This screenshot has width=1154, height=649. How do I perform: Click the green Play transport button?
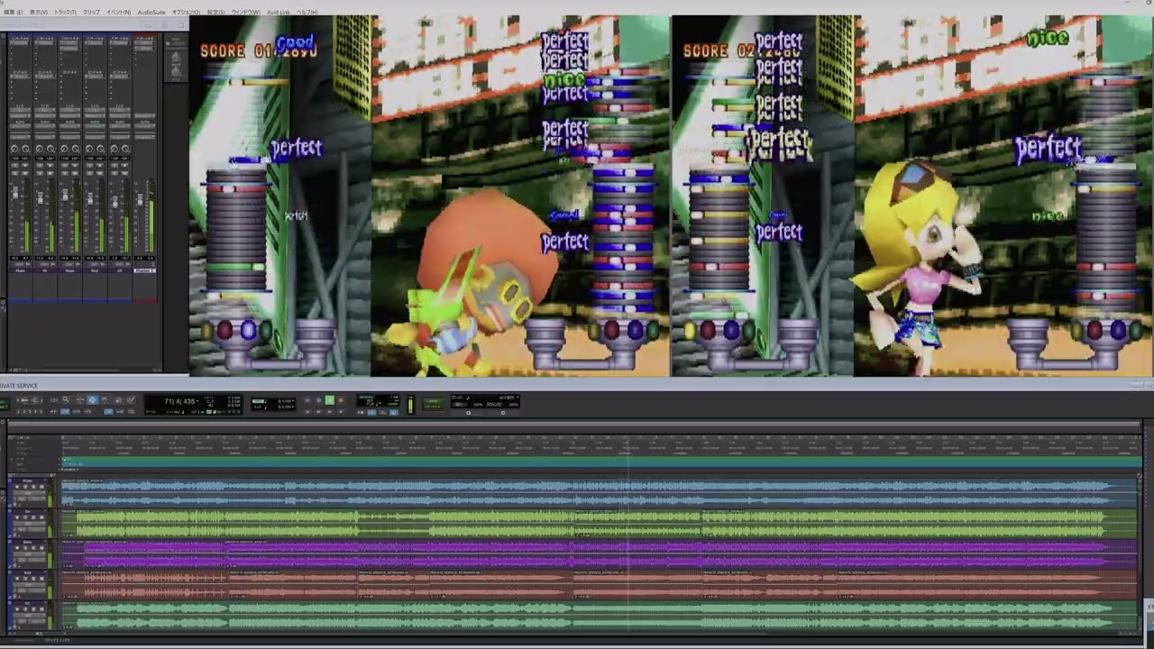pos(329,400)
